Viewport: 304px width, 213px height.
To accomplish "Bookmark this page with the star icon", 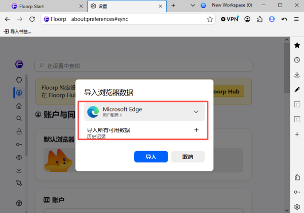I will pos(210,19).
